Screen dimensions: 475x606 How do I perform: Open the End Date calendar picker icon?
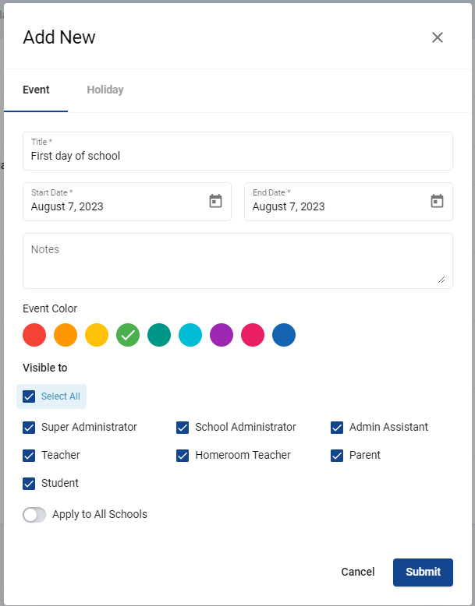(437, 201)
